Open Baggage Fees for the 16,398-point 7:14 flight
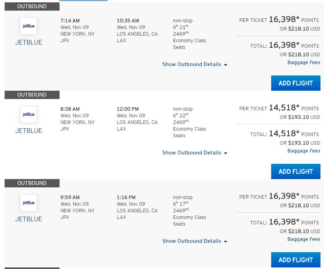Viewport: 324px width, 269px height. pos(304,62)
